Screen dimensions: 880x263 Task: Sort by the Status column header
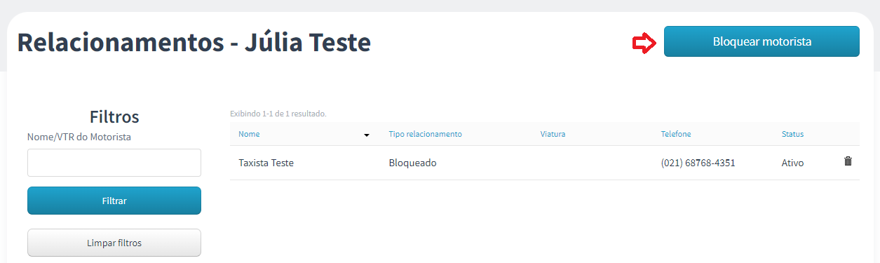pyautogui.click(x=792, y=134)
